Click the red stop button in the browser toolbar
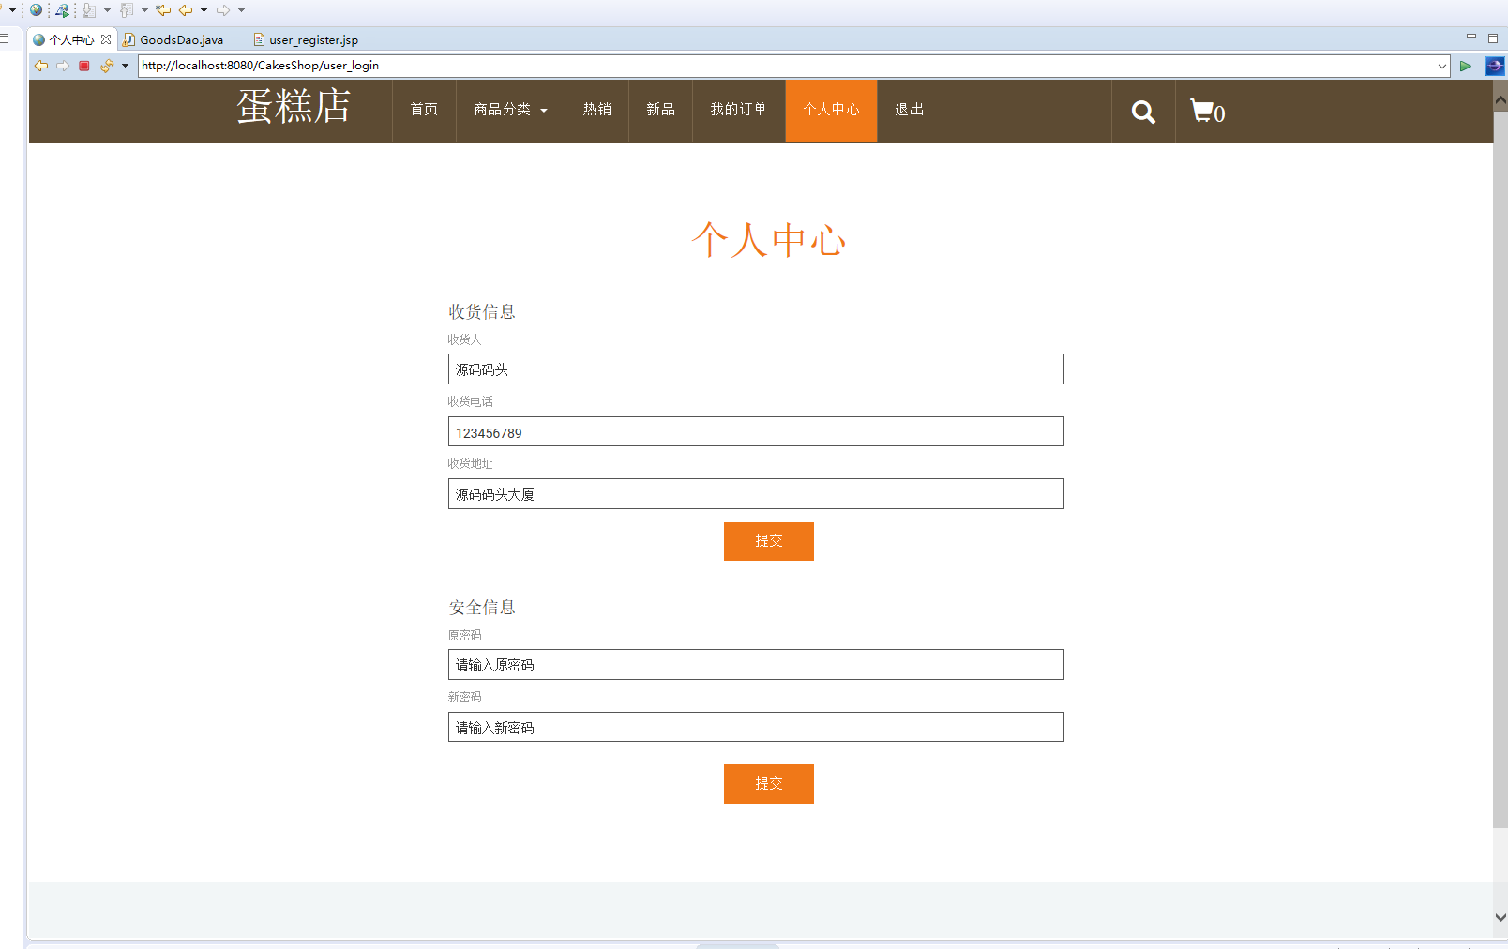 tap(84, 66)
